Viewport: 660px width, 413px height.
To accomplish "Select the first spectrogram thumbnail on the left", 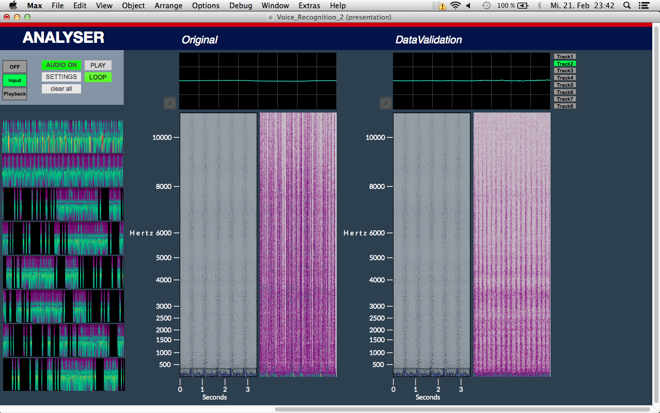I will coord(62,136).
